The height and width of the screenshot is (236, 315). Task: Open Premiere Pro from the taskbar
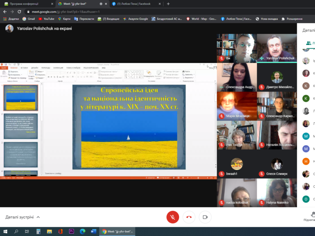[71, 232]
